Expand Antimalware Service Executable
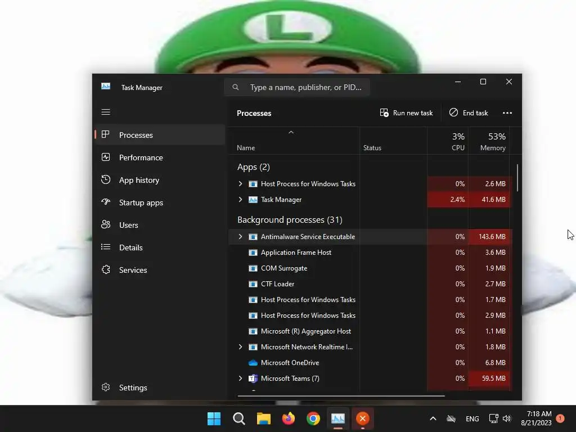The width and height of the screenshot is (576, 432). click(240, 237)
